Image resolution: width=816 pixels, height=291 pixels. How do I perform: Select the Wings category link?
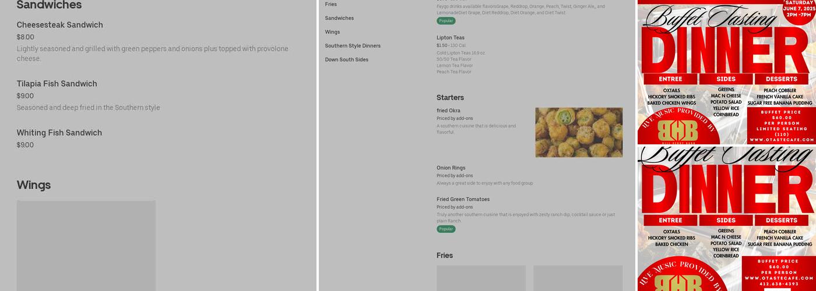click(x=332, y=32)
